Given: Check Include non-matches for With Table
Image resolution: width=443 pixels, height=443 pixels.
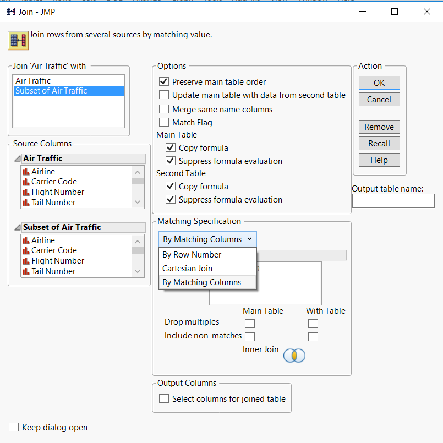Looking at the screenshot, I should click(313, 336).
